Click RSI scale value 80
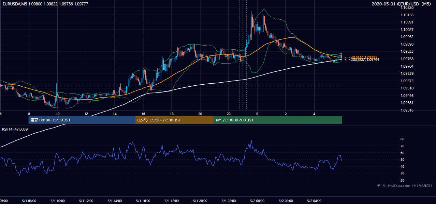 point(402,139)
